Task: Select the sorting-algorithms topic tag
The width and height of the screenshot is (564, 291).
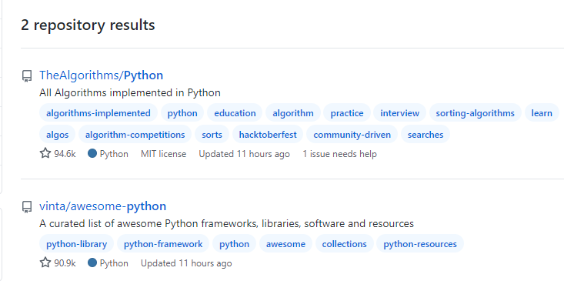Action: coord(476,113)
